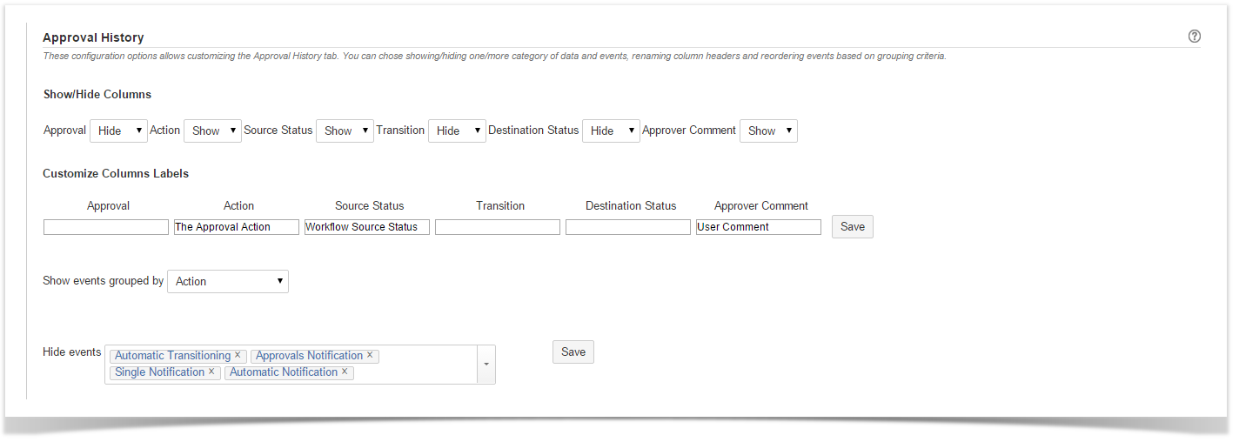The height and width of the screenshot is (442, 1239).
Task: Click the empty Transition label field
Action: 498,227
